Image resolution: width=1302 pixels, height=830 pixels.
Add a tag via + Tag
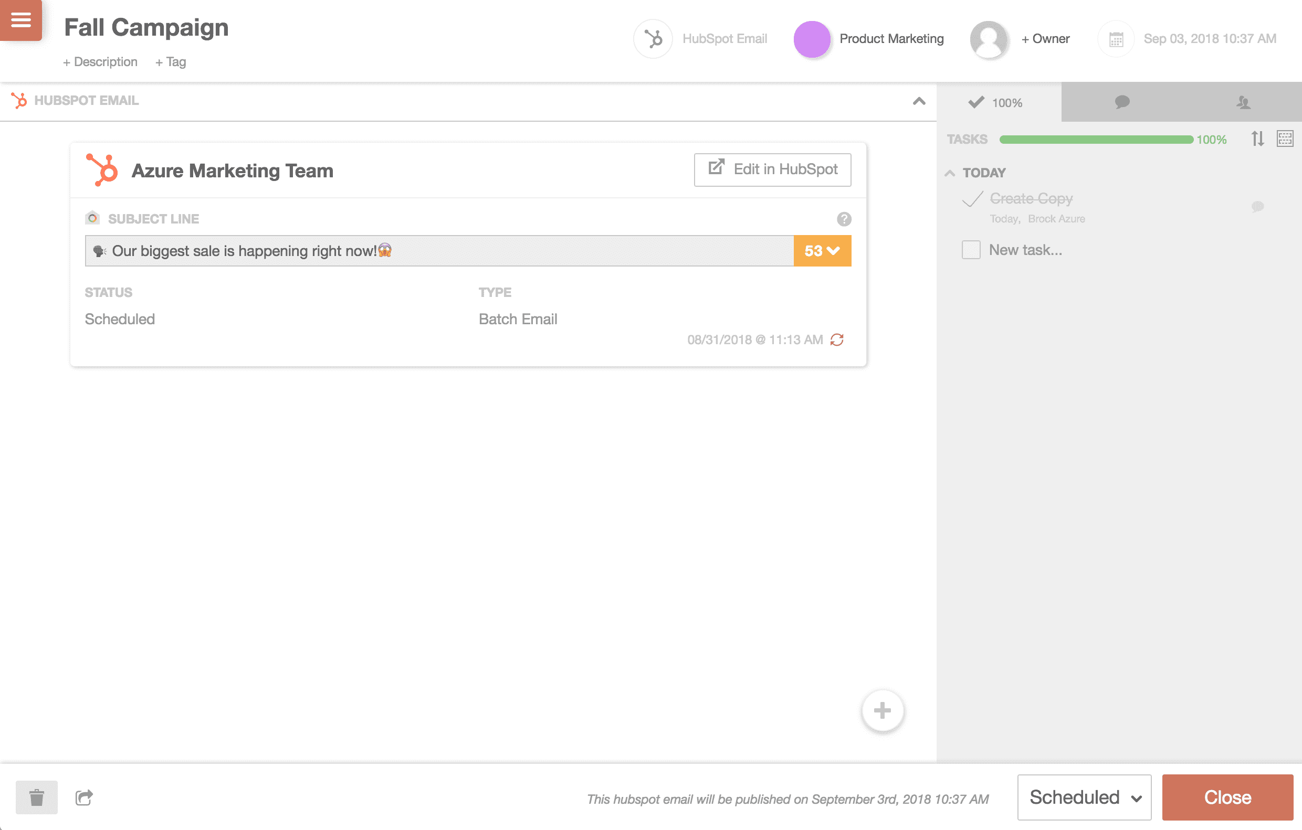tap(170, 62)
